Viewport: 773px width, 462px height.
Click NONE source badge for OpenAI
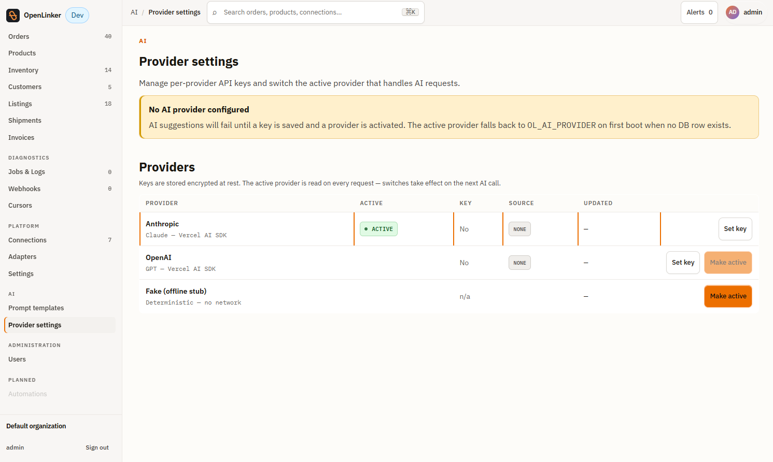519,263
